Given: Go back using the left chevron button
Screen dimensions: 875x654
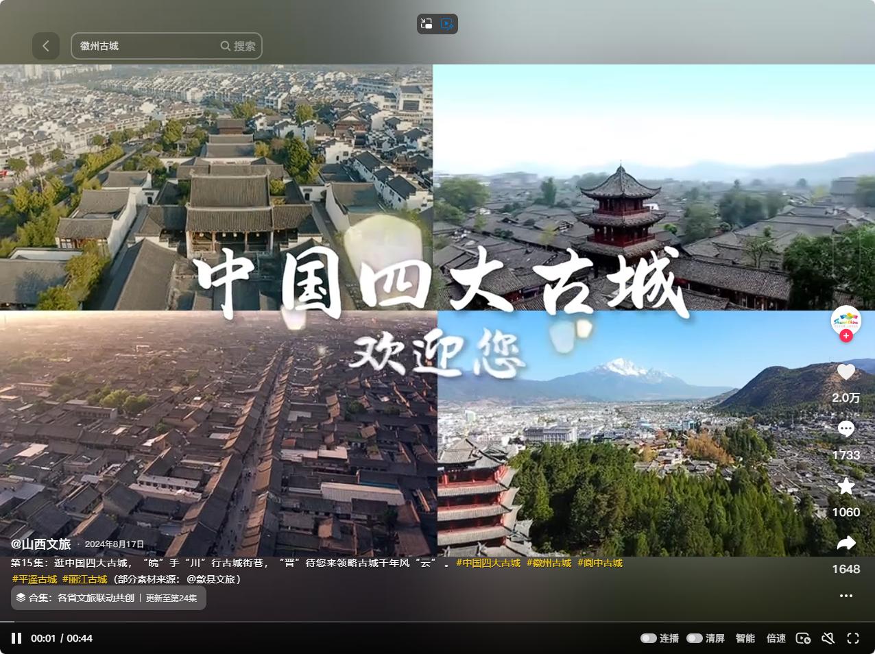Looking at the screenshot, I should click(x=45, y=46).
